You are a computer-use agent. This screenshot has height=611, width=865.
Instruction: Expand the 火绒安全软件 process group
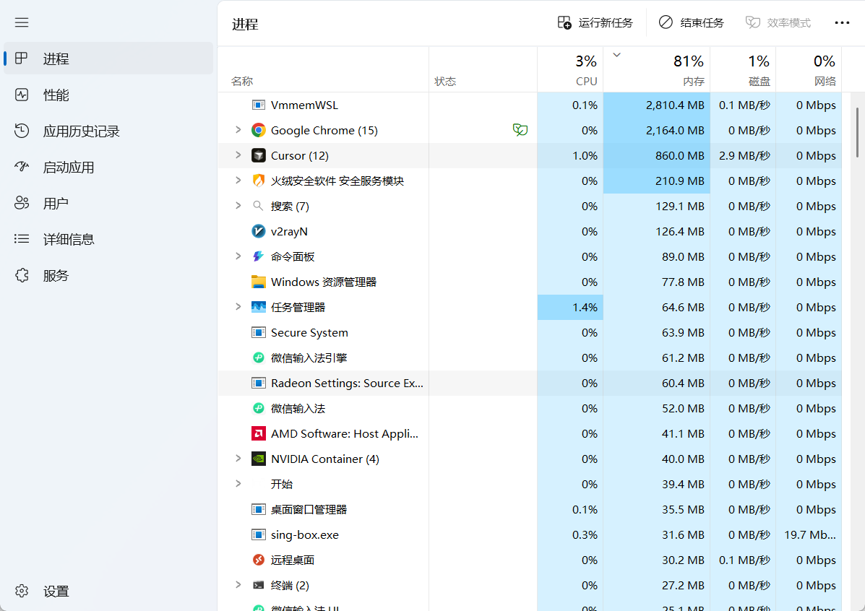click(238, 181)
